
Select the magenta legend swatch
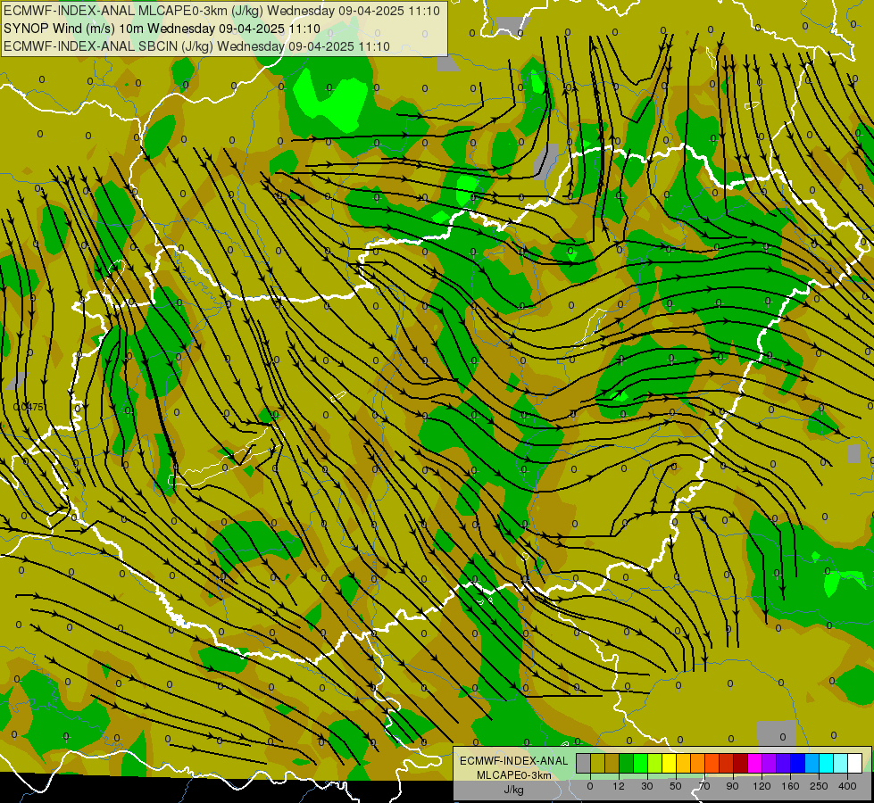click(754, 763)
